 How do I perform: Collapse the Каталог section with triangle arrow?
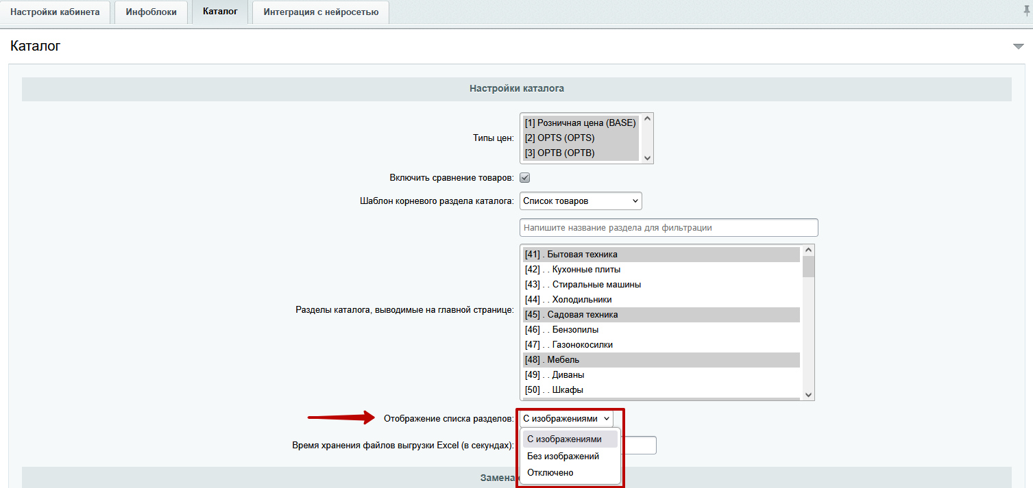[1017, 47]
